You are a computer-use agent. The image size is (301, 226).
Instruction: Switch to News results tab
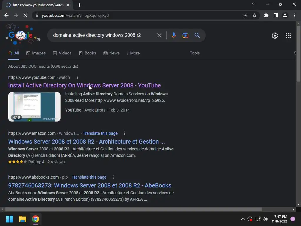(x=111, y=53)
